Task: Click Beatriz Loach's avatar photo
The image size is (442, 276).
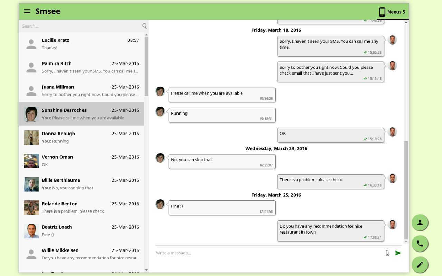Action: point(31,231)
